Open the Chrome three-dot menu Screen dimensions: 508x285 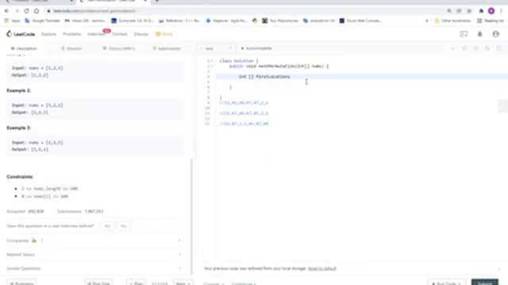[x=501, y=11]
